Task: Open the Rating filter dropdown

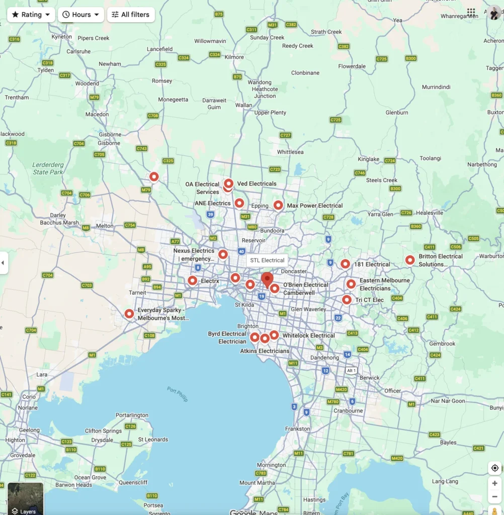Action: tap(31, 15)
